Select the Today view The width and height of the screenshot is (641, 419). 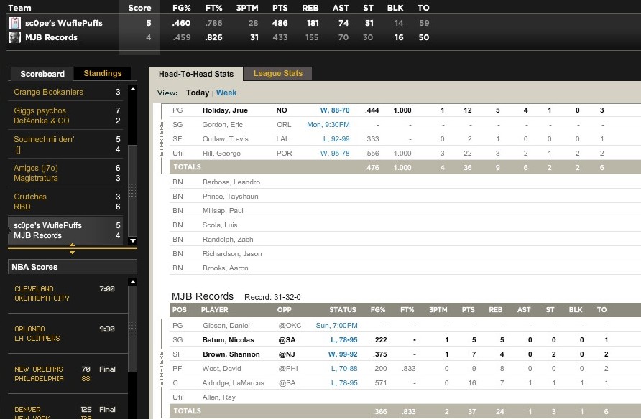[x=198, y=93]
